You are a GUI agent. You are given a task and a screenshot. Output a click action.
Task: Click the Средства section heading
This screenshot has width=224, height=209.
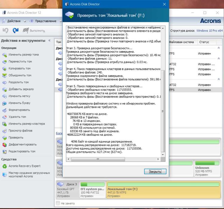tap(9, 159)
